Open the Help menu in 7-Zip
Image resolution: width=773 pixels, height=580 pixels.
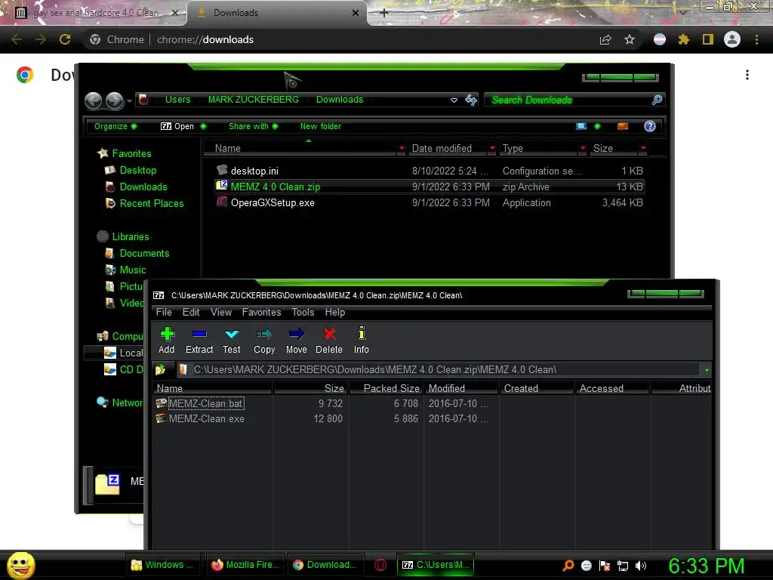tap(334, 312)
